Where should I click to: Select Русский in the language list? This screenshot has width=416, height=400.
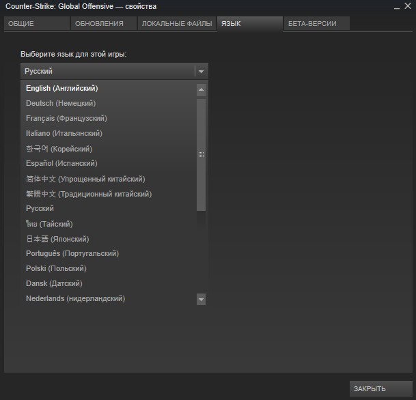(109, 208)
